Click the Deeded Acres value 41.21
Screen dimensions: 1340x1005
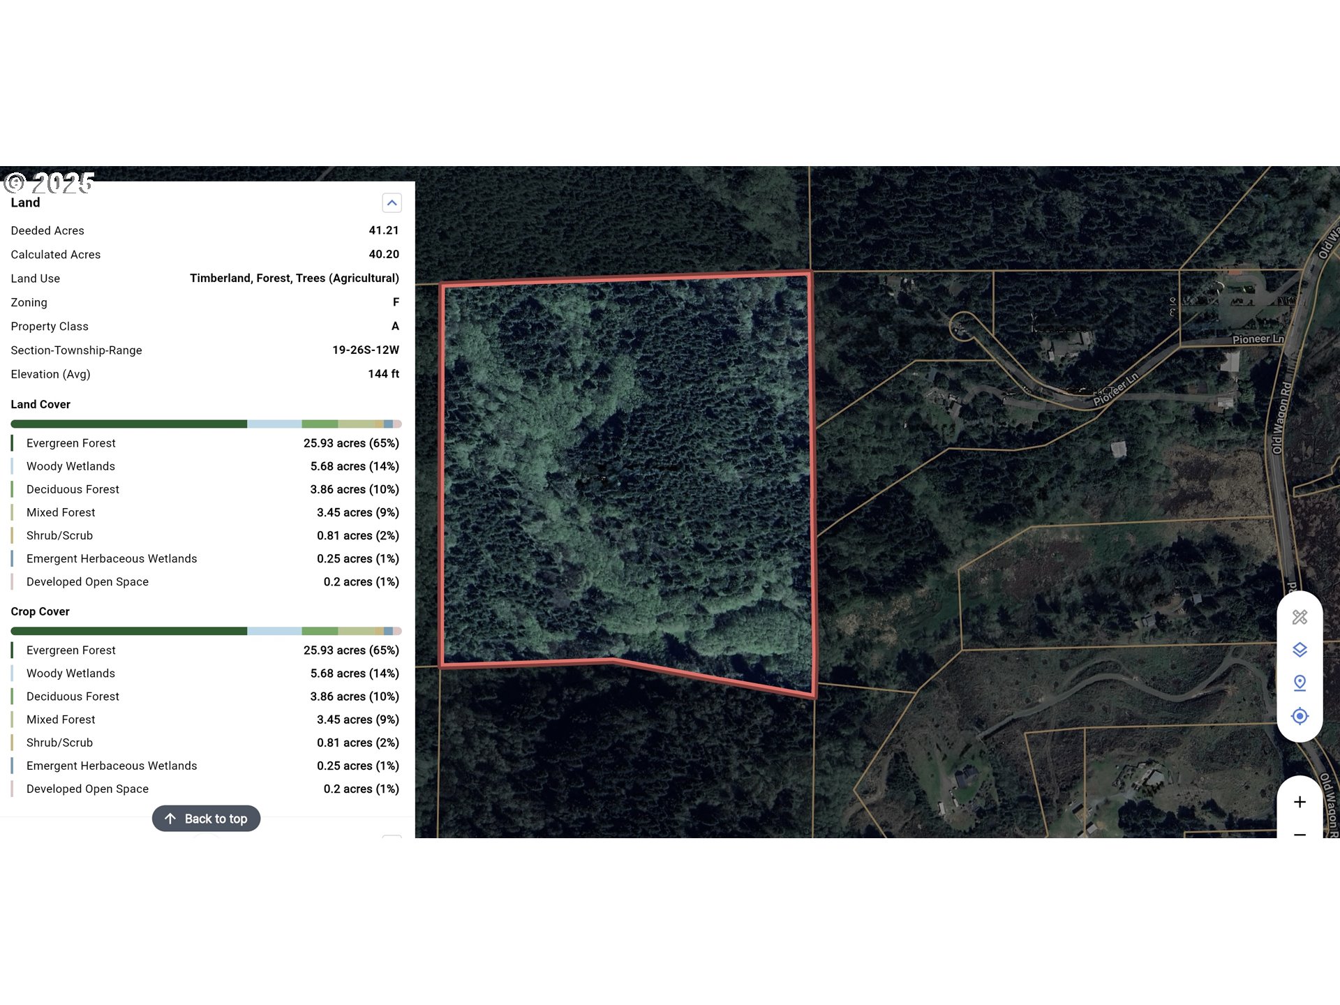click(x=383, y=230)
